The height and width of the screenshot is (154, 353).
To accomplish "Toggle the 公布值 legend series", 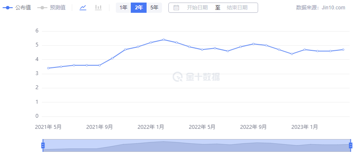I will pyautogui.click(x=17, y=8).
